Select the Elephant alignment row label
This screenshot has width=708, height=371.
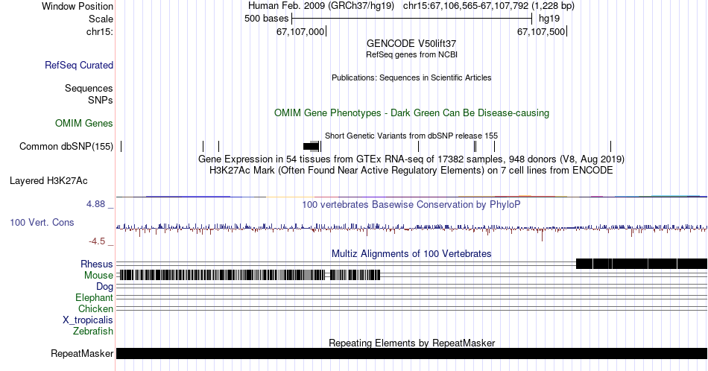click(95, 297)
